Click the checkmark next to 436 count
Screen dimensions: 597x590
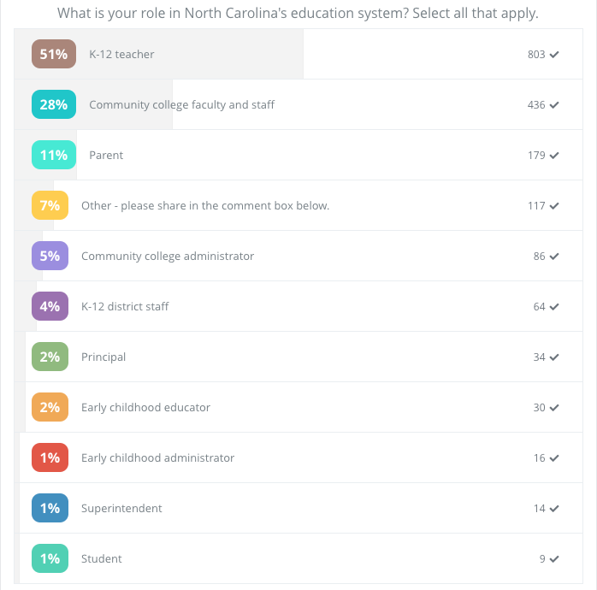click(554, 104)
